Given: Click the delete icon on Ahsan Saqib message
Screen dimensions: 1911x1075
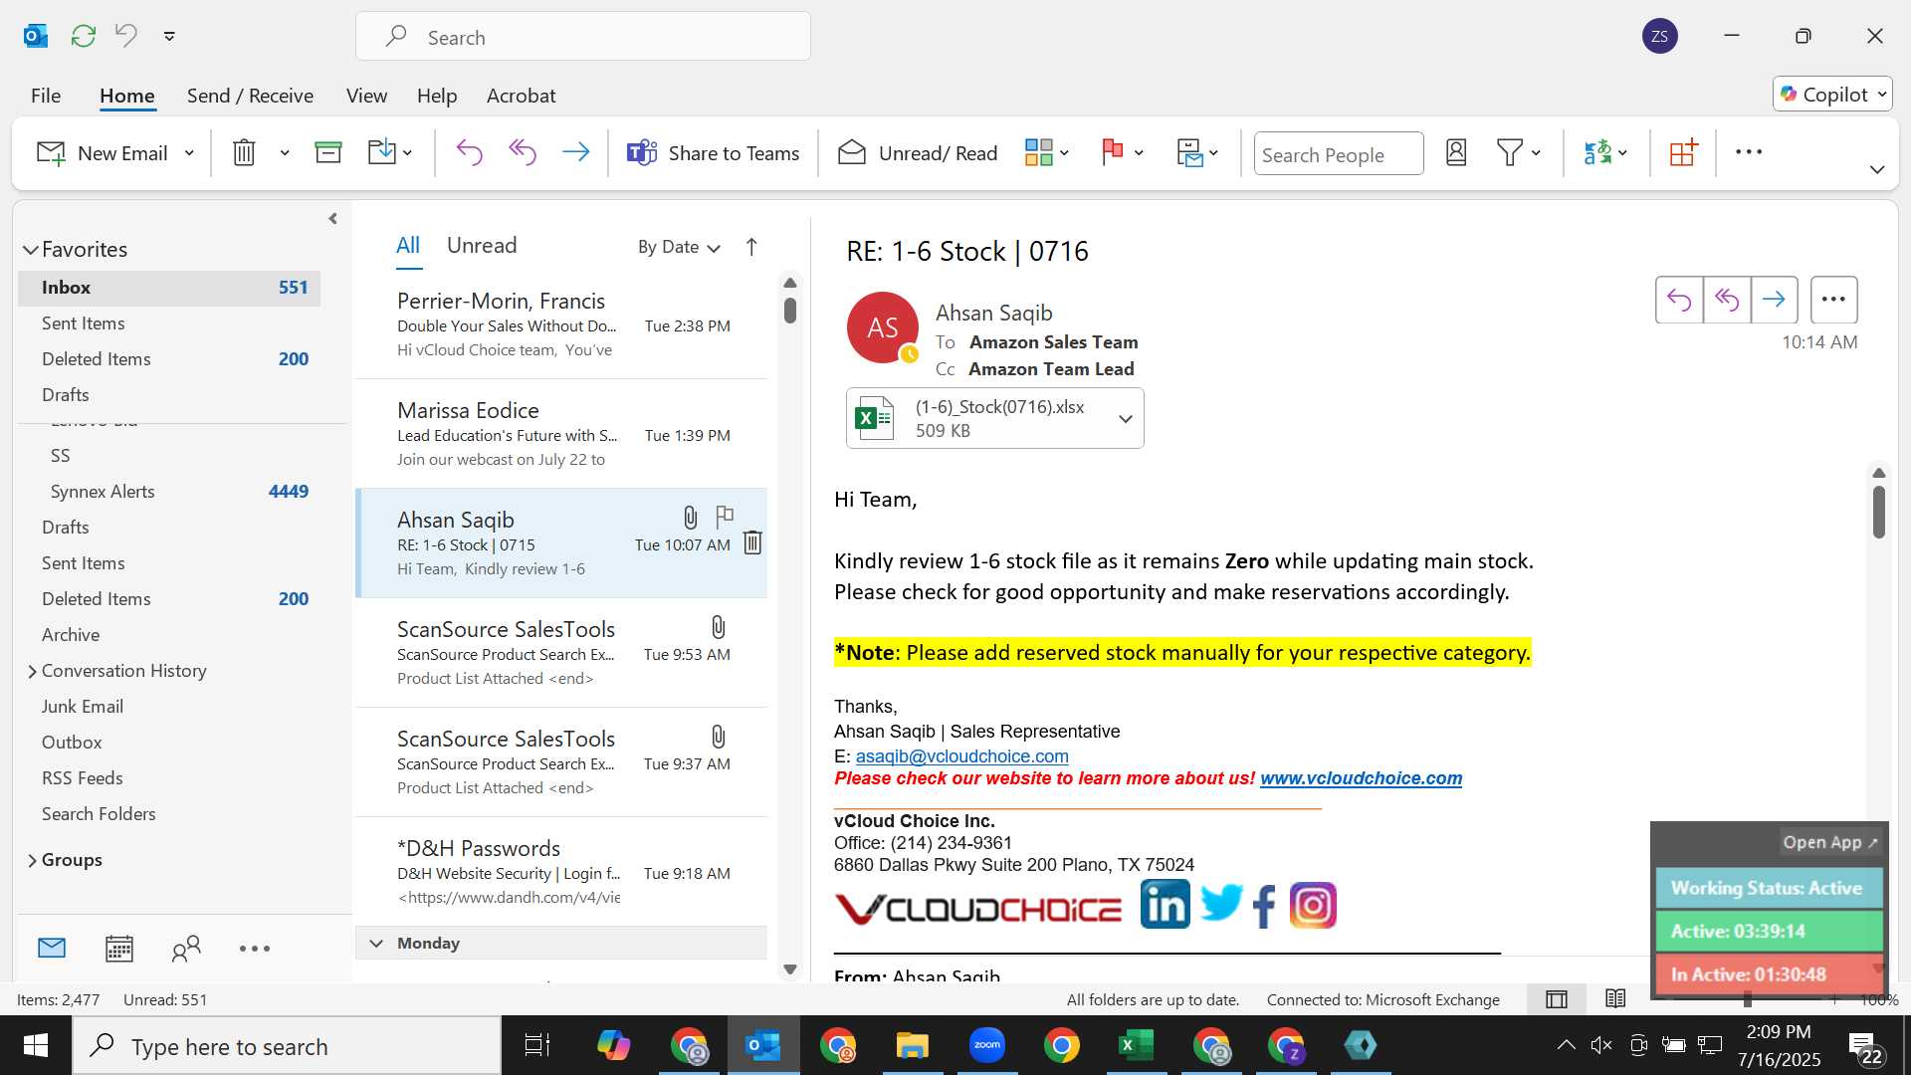Looking at the screenshot, I should [752, 542].
